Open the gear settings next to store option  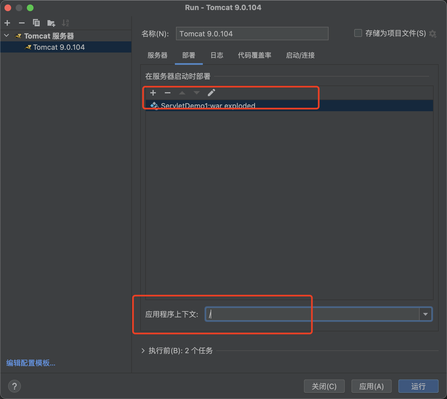433,34
